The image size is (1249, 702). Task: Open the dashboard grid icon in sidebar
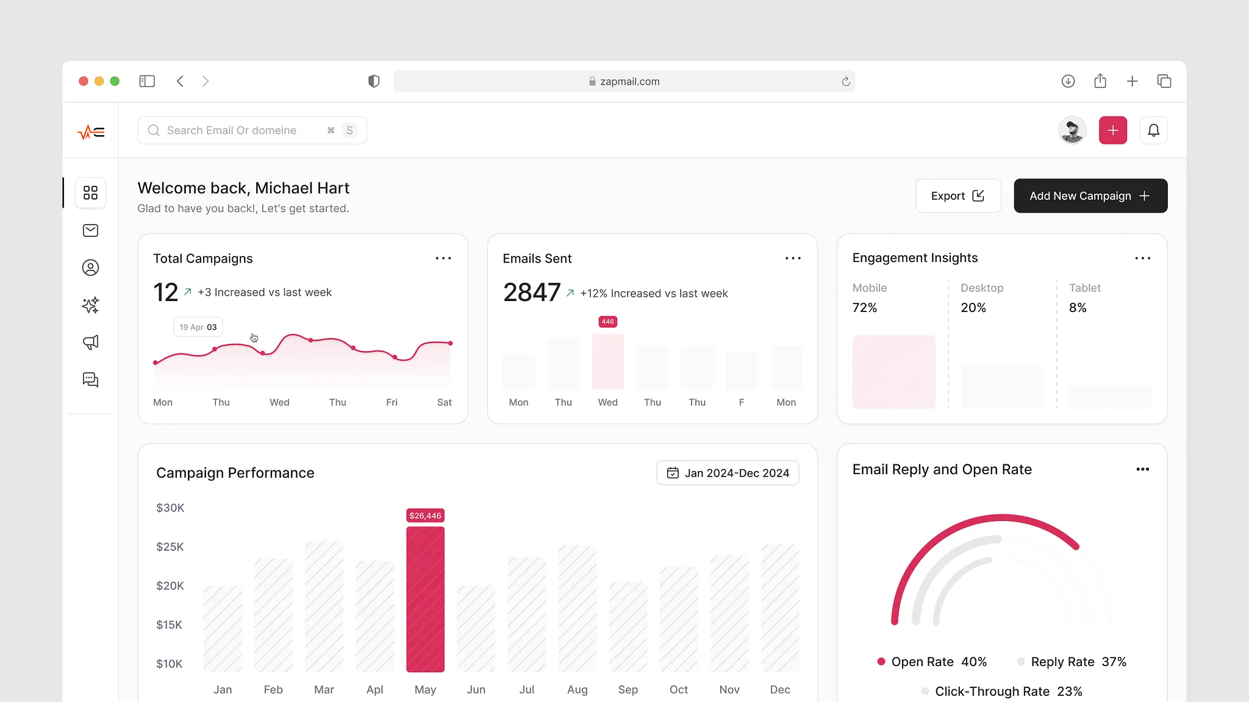point(90,193)
